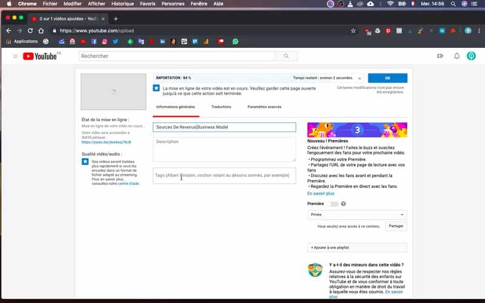Open macOS Spotlight search

[453, 4]
